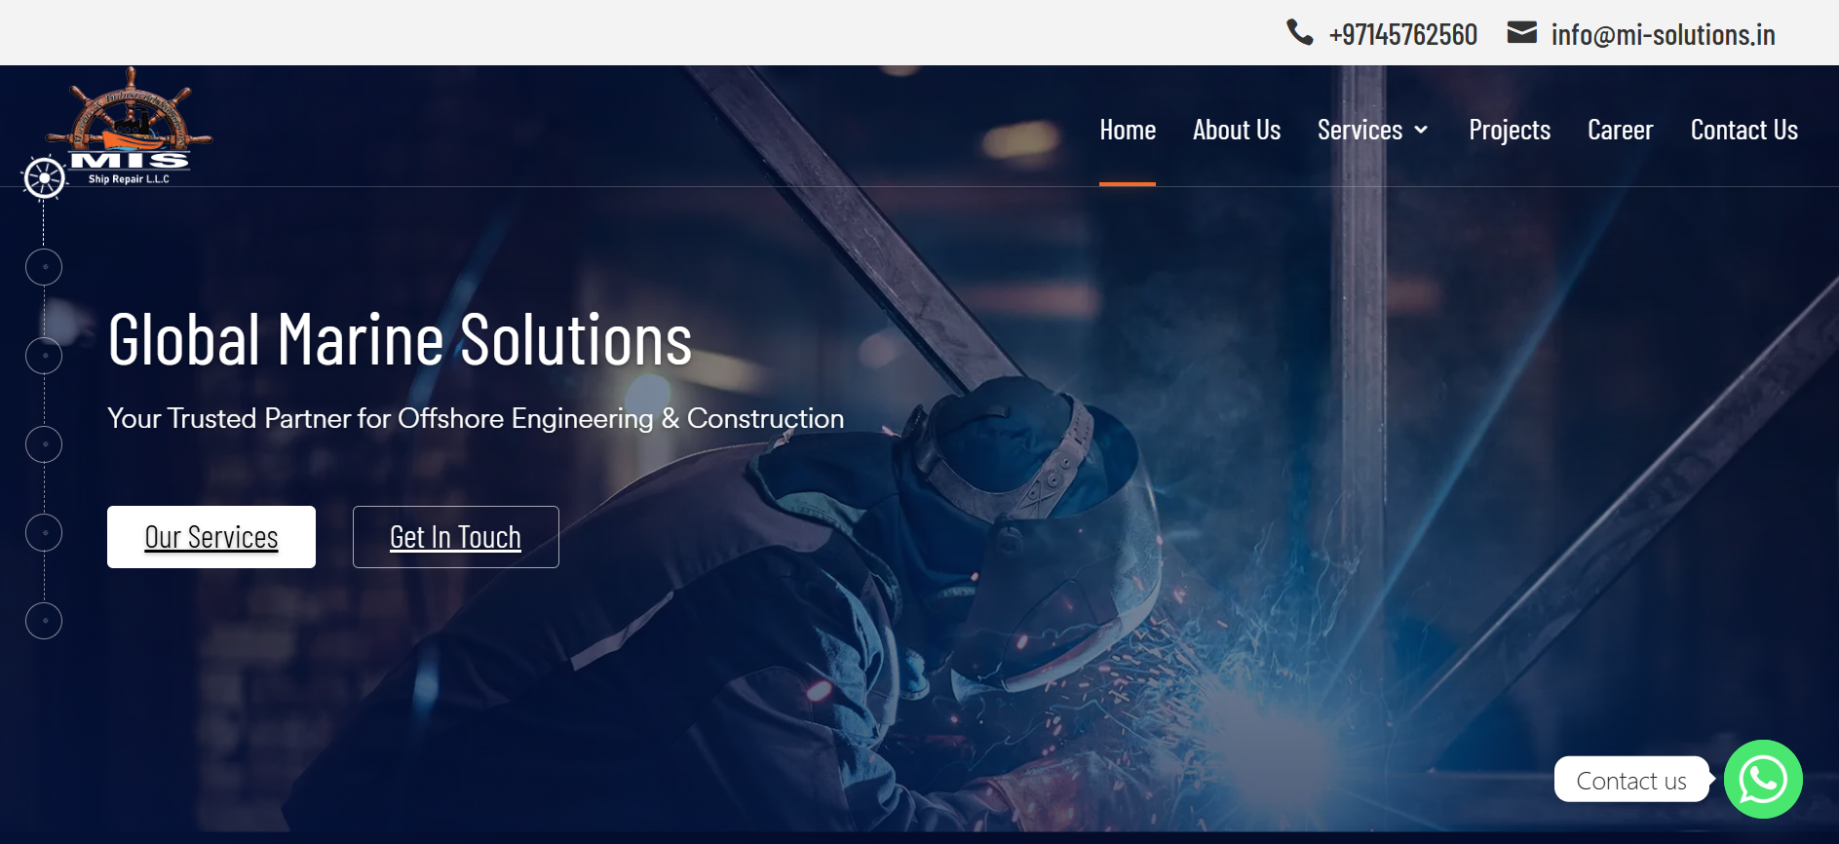Screen dimensions: 1839x844
Task: Click the ship wheel icon on side navigation
Action: click(x=44, y=178)
